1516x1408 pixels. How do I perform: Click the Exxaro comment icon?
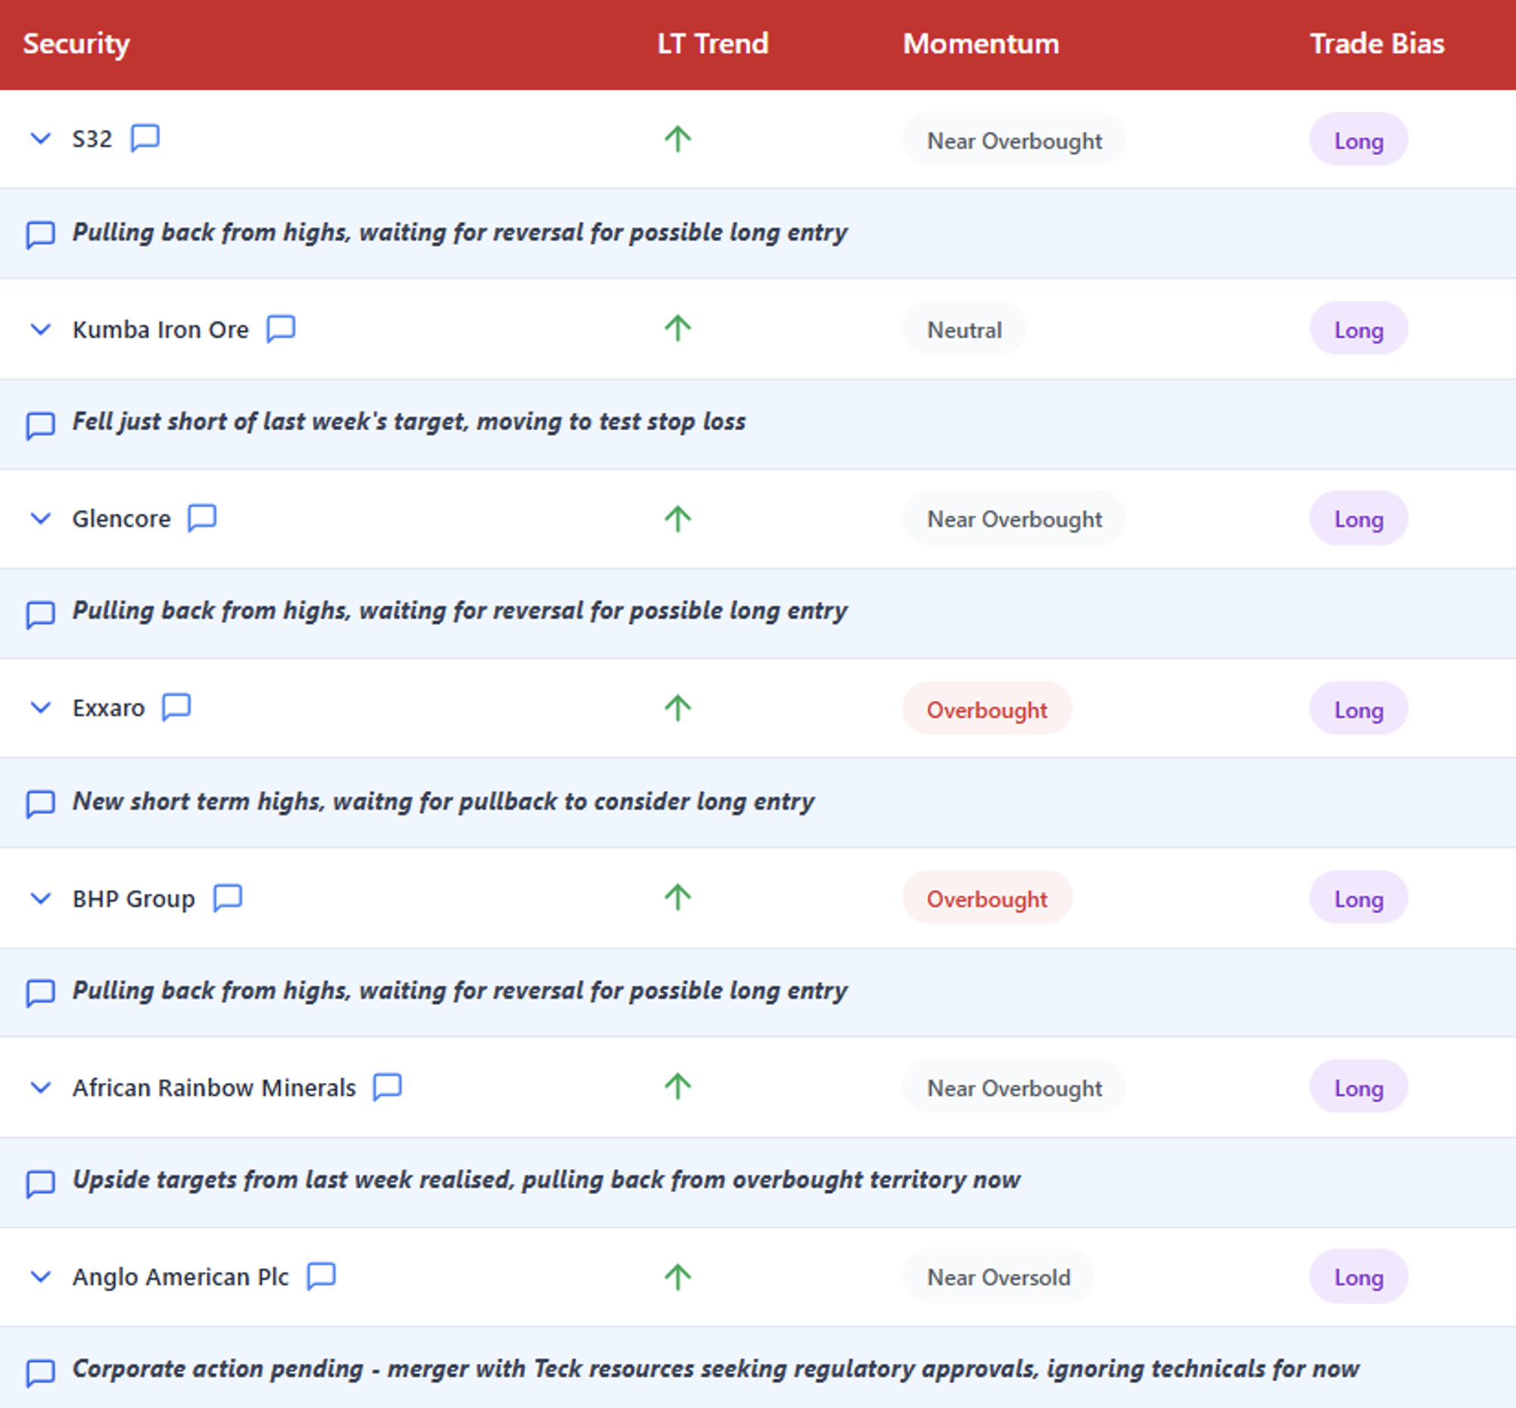(176, 707)
